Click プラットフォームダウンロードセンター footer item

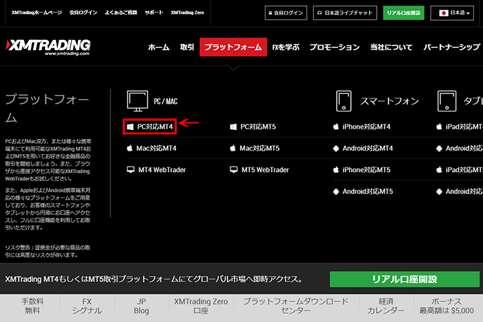[296, 306]
